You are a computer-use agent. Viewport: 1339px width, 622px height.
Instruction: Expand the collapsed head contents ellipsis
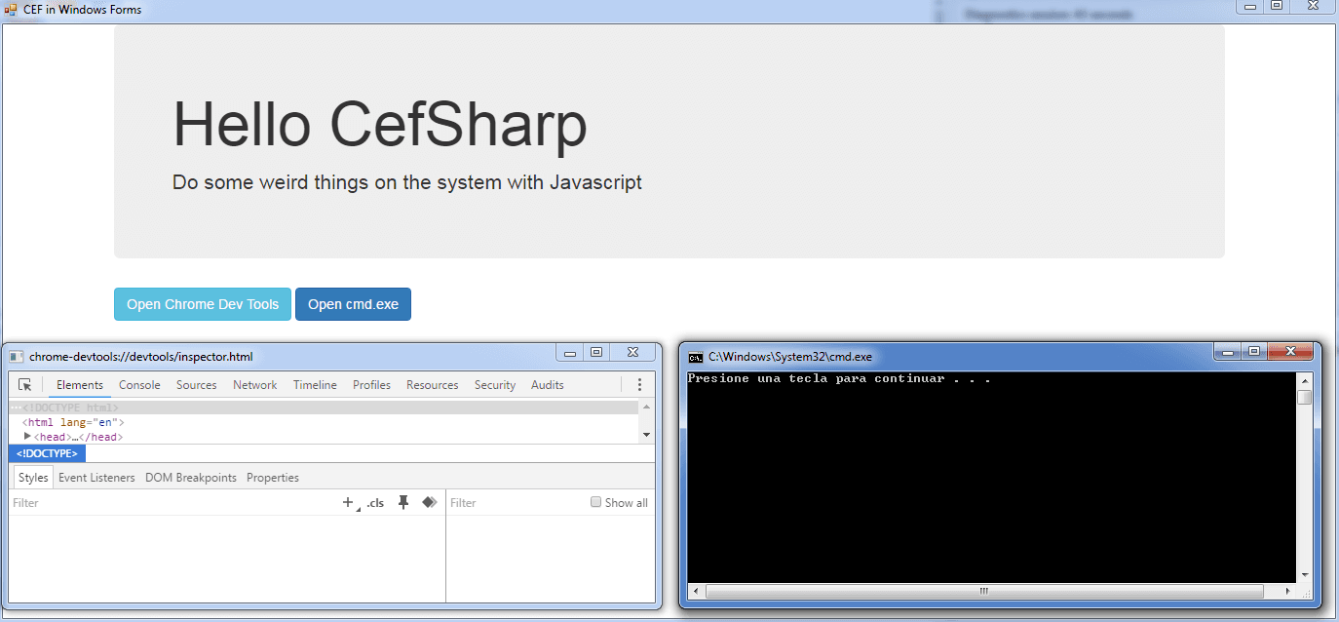click(76, 437)
